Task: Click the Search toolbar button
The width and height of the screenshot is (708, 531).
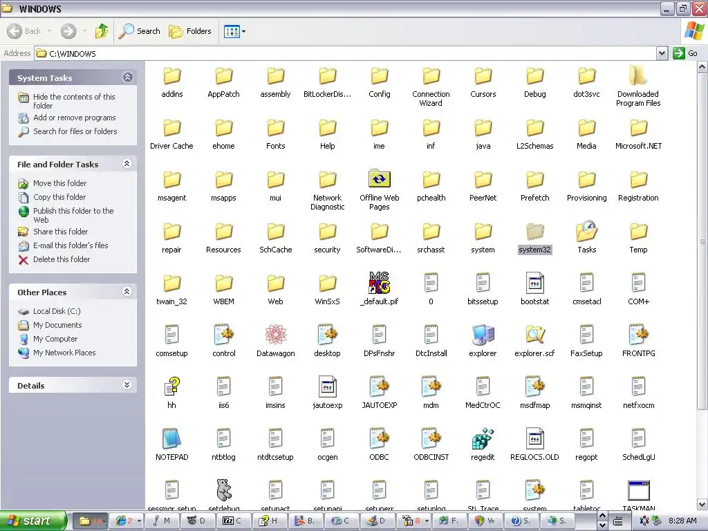Action: point(140,31)
